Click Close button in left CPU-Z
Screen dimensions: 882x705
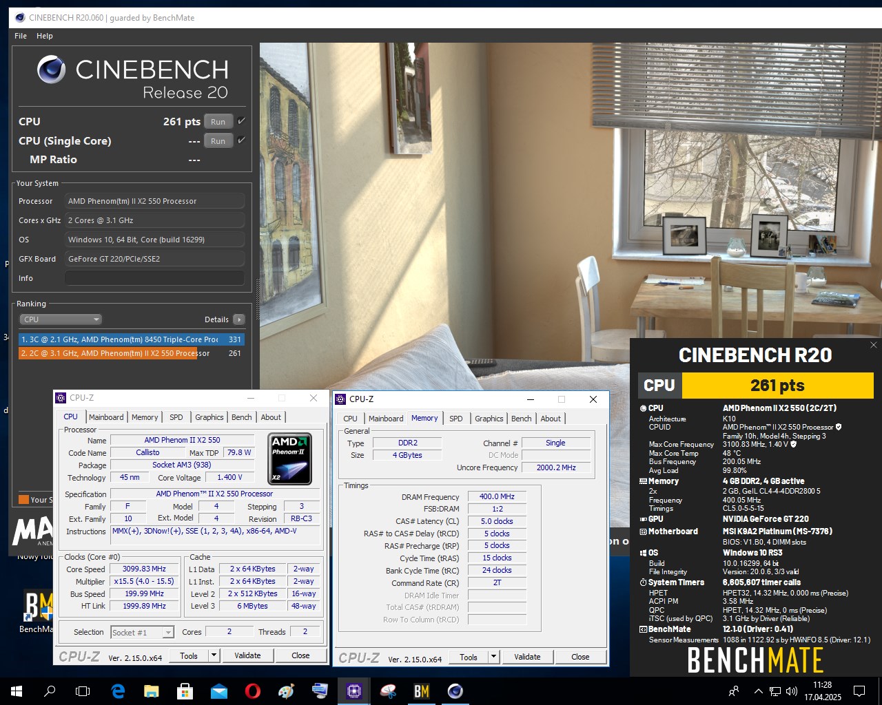[300, 655]
